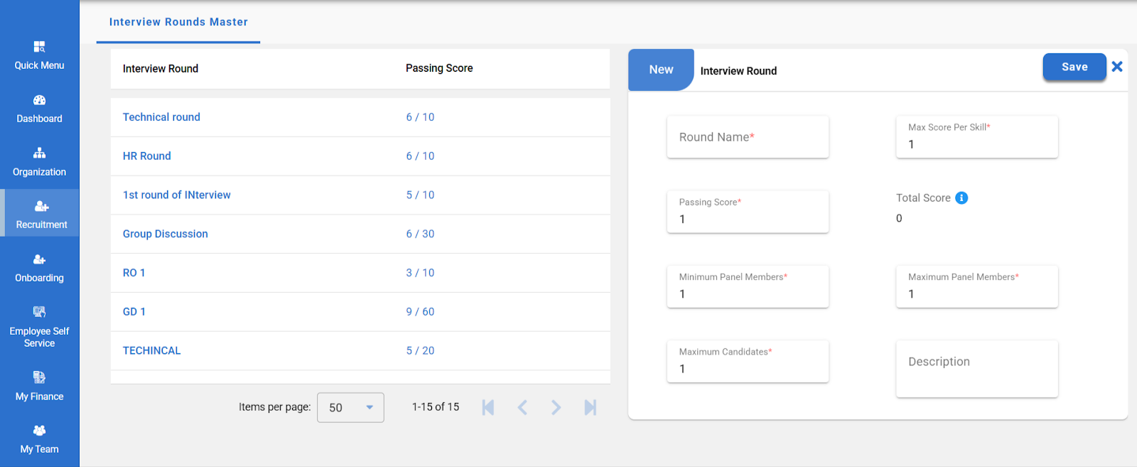1137x467 pixels.
Task: Close the Interview Round form panel
Action: pos(1117,67)
